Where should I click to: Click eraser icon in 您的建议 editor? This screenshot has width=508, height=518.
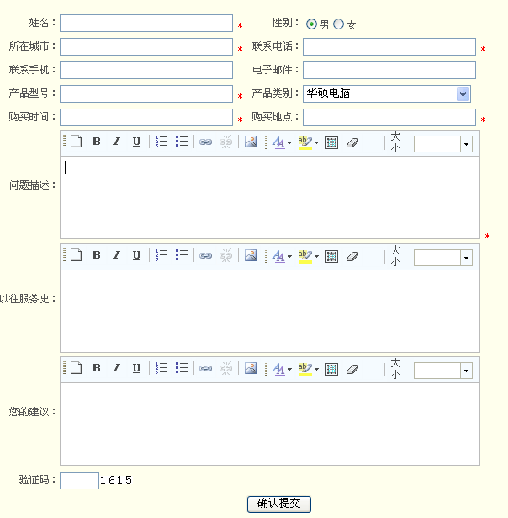(x=352, y=369)
